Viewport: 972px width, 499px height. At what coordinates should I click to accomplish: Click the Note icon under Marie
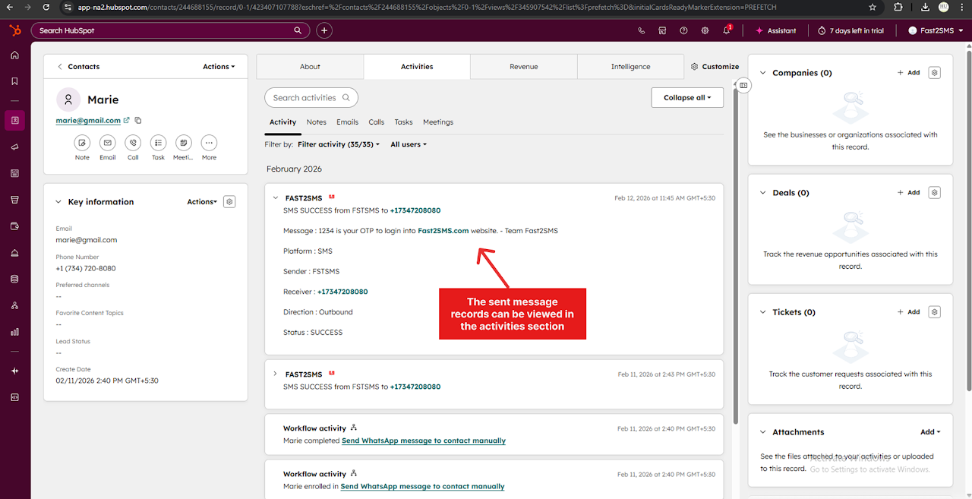click(82, 143)
